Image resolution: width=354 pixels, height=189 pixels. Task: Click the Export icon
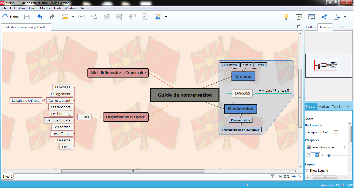(x=337, y=17)
